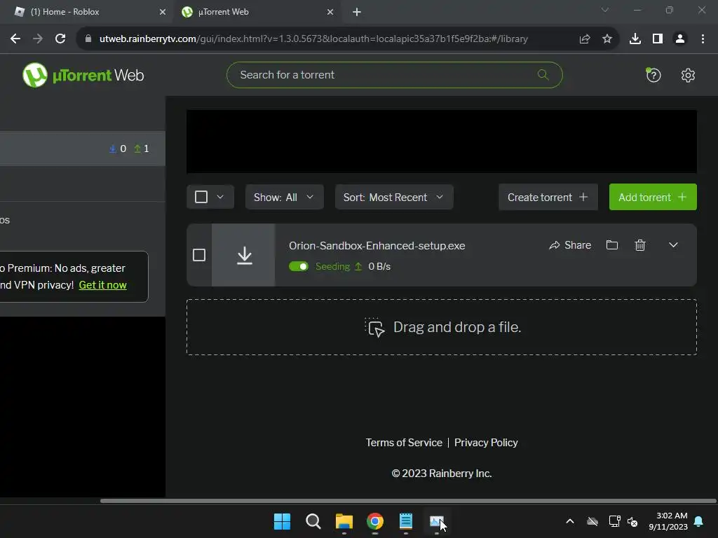Close the Home - Roblox tab

[162, 12]
